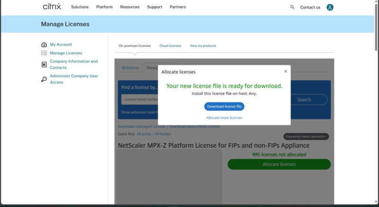Click Download deviceTRUST License link
Viewport: 379px width, 207px height.
coord(195,126)
